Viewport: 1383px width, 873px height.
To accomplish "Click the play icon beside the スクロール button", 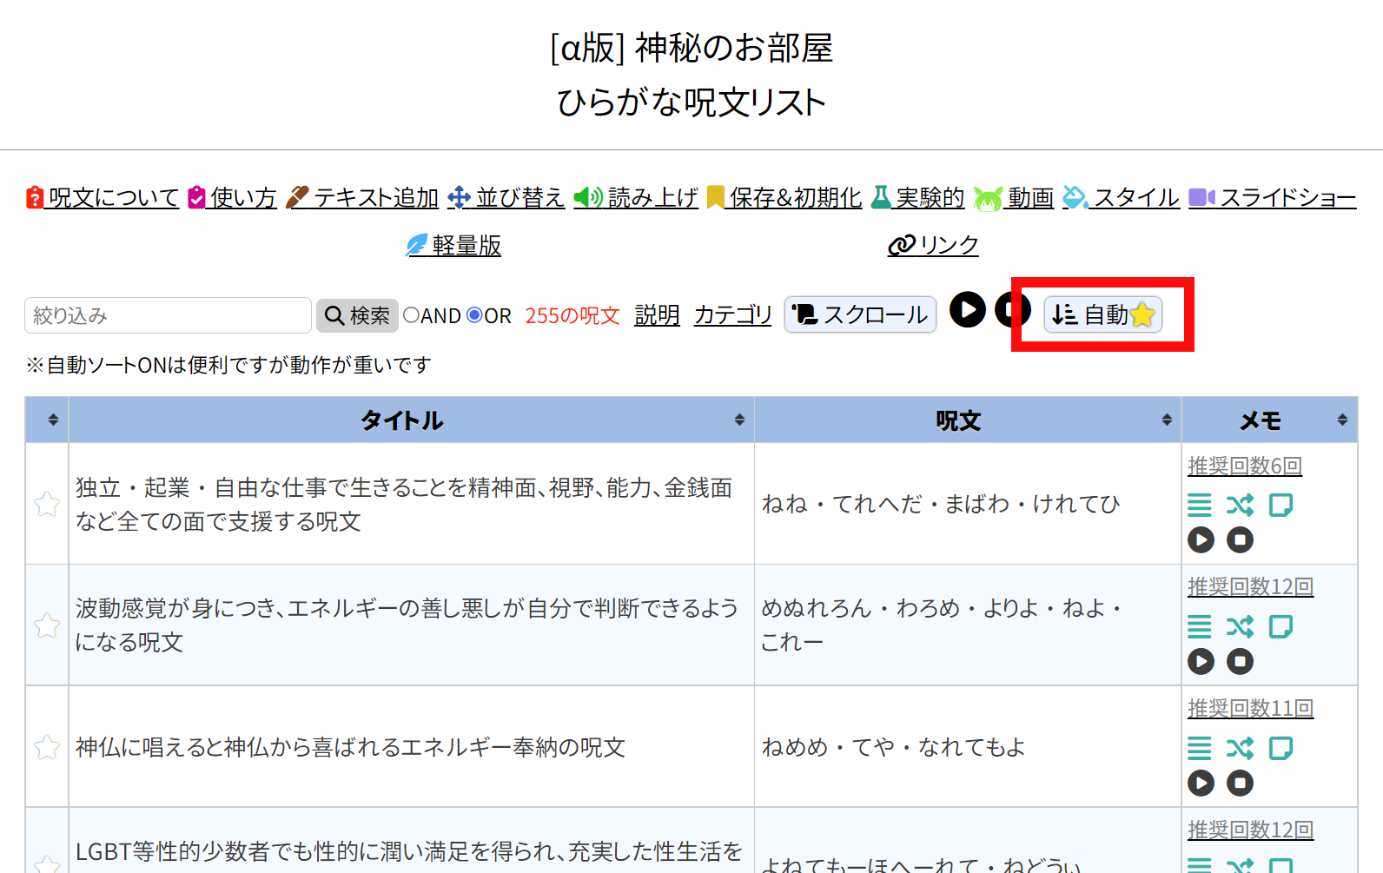I will [967, 310].
